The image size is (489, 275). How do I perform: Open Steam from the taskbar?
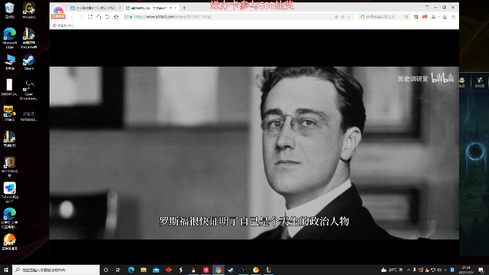(231, 270)
